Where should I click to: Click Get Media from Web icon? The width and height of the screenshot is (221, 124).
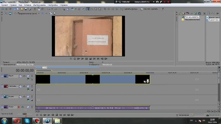point(199,13)
